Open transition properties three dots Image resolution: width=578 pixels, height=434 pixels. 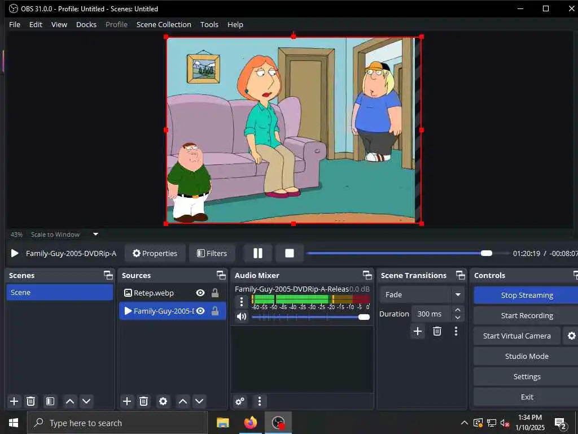456,331
